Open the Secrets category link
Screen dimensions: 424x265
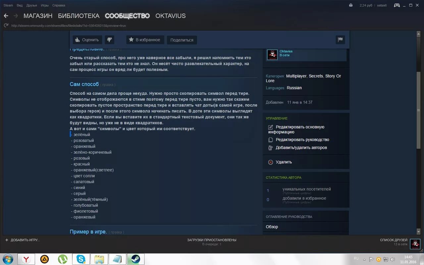[x=316, y=76]
